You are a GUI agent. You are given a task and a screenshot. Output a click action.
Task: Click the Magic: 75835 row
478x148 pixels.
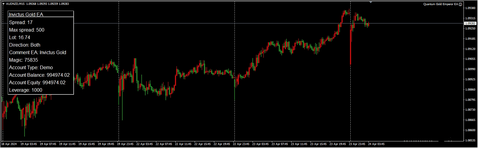tap(24, 60)
